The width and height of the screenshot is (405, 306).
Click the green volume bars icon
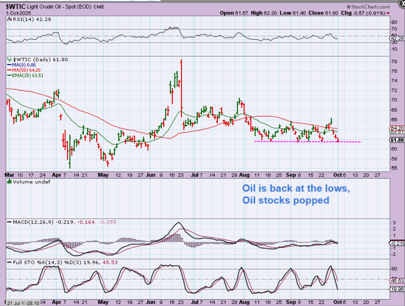click(10, 182)
